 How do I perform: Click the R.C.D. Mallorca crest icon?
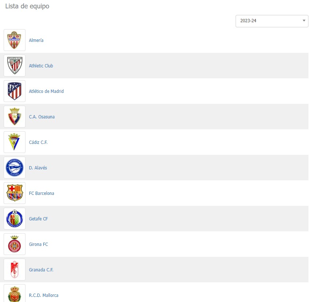point(15,294)
